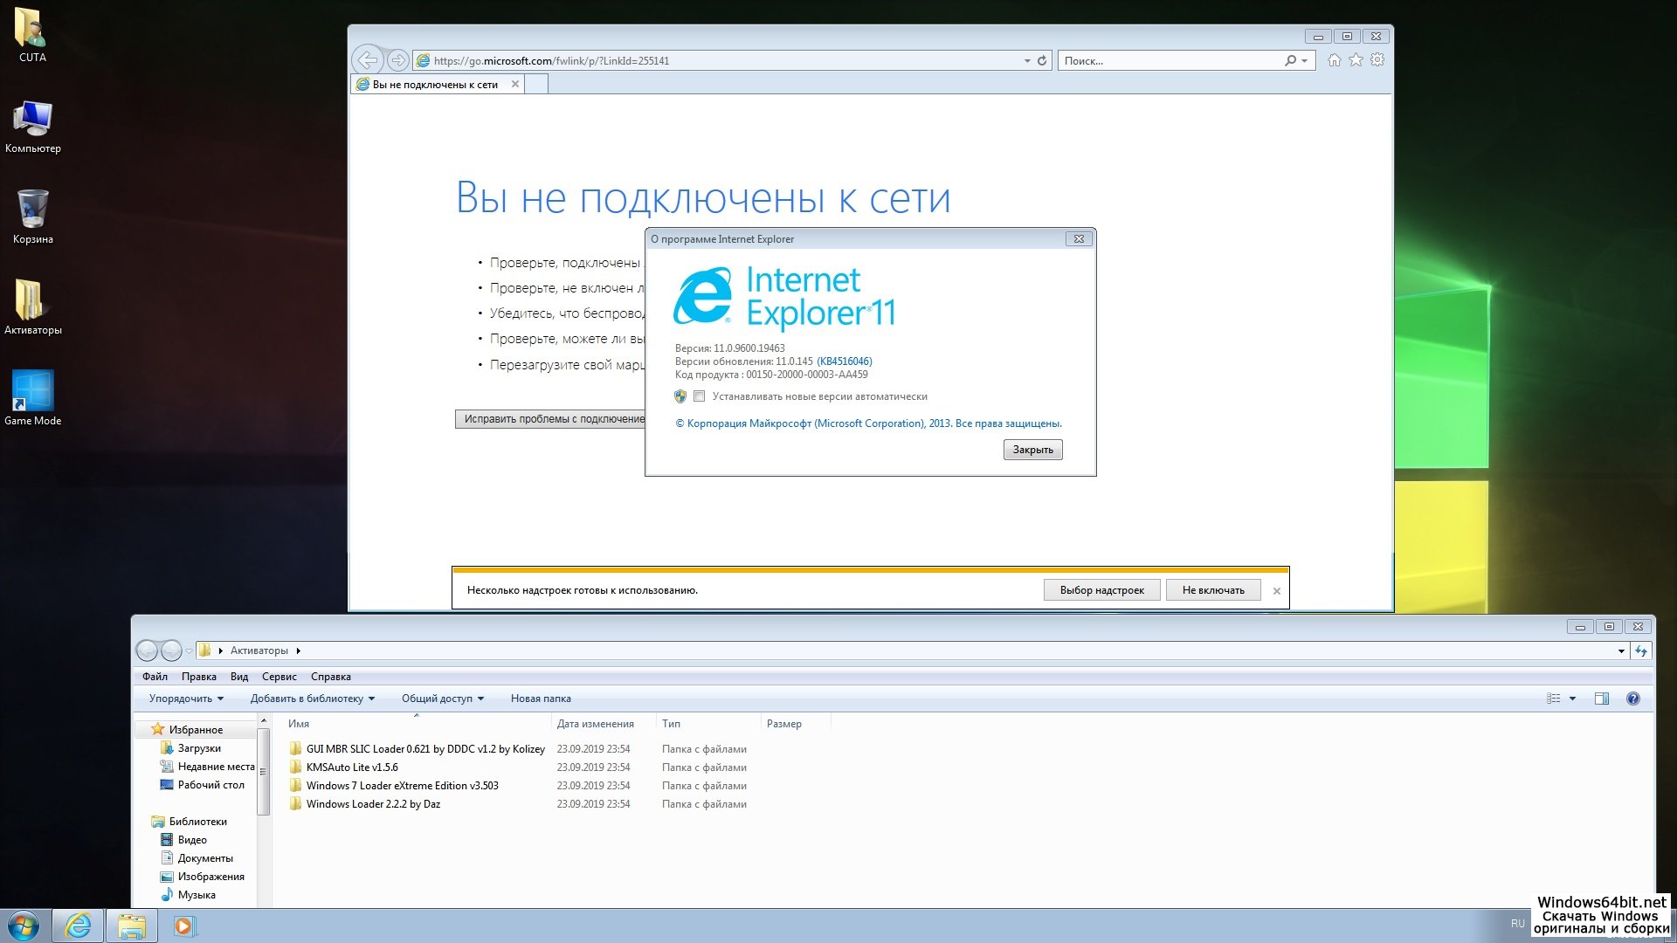1677x943 pixels.
Task: Toggle the preview pane icon in Explorer
Action: 1601,699
